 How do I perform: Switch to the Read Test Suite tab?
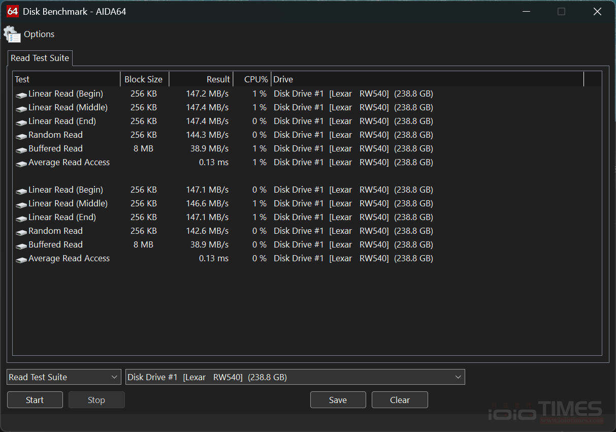coord(40,58)
